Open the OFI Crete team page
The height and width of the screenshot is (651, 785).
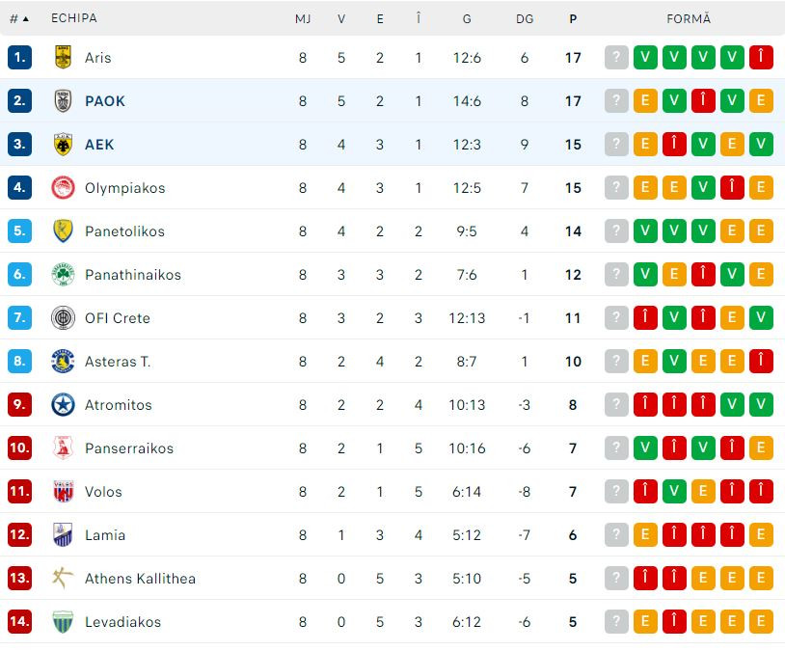(x=118, y=318)
